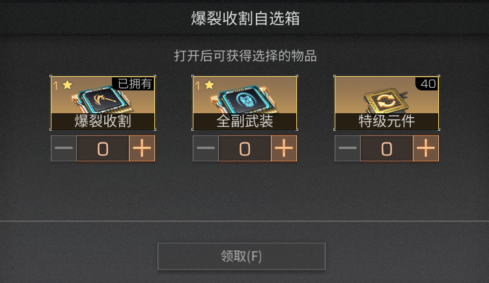Click the quantity field under 全副武装
The image size is (489, 283).
click(x=245, y=148)
